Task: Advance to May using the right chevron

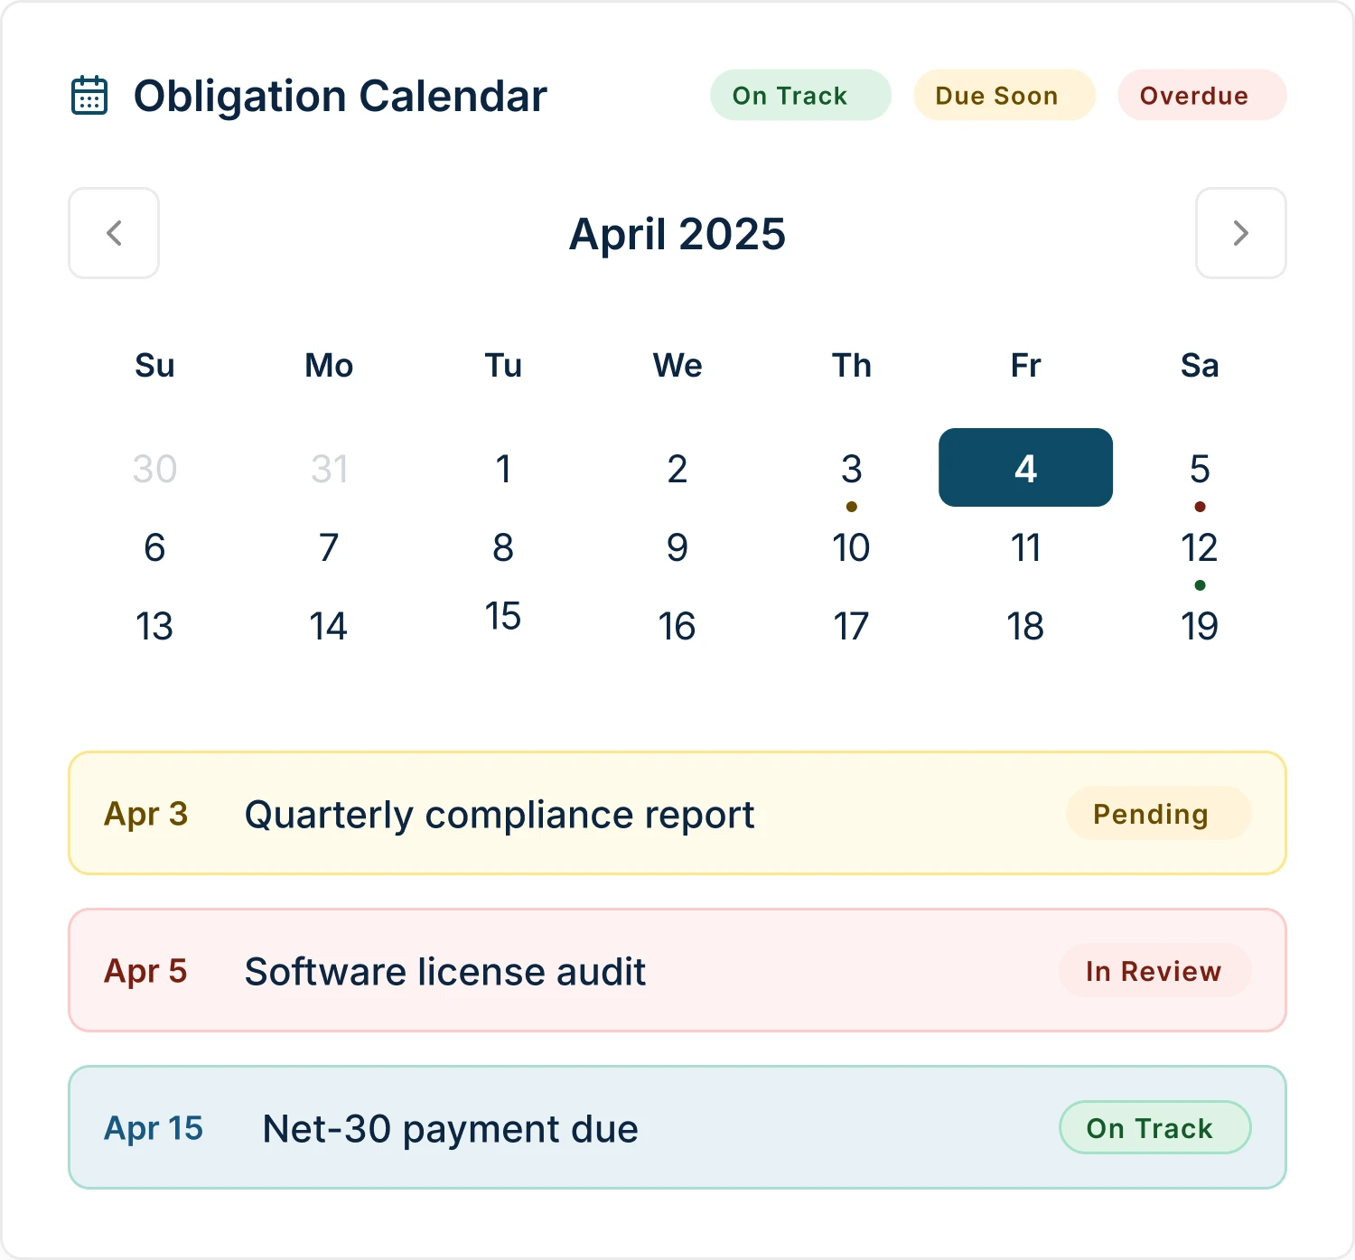Action: 1240,233
